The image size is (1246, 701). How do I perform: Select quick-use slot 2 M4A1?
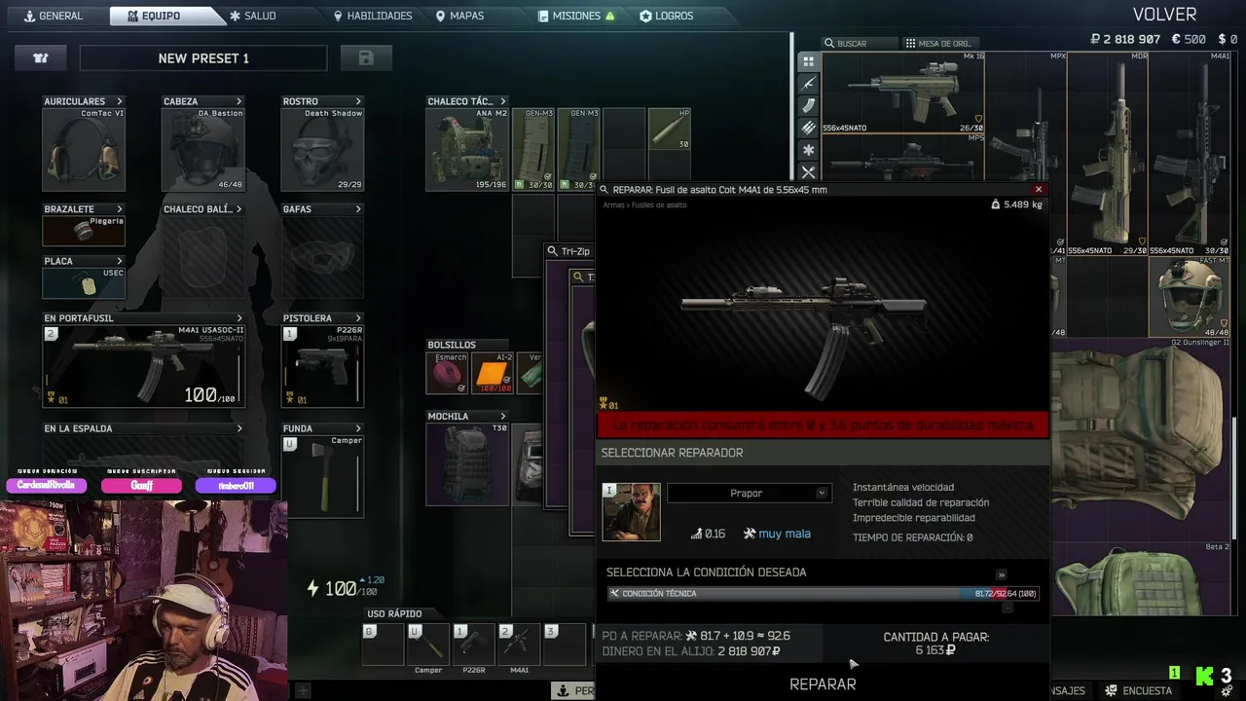(519, 644)
